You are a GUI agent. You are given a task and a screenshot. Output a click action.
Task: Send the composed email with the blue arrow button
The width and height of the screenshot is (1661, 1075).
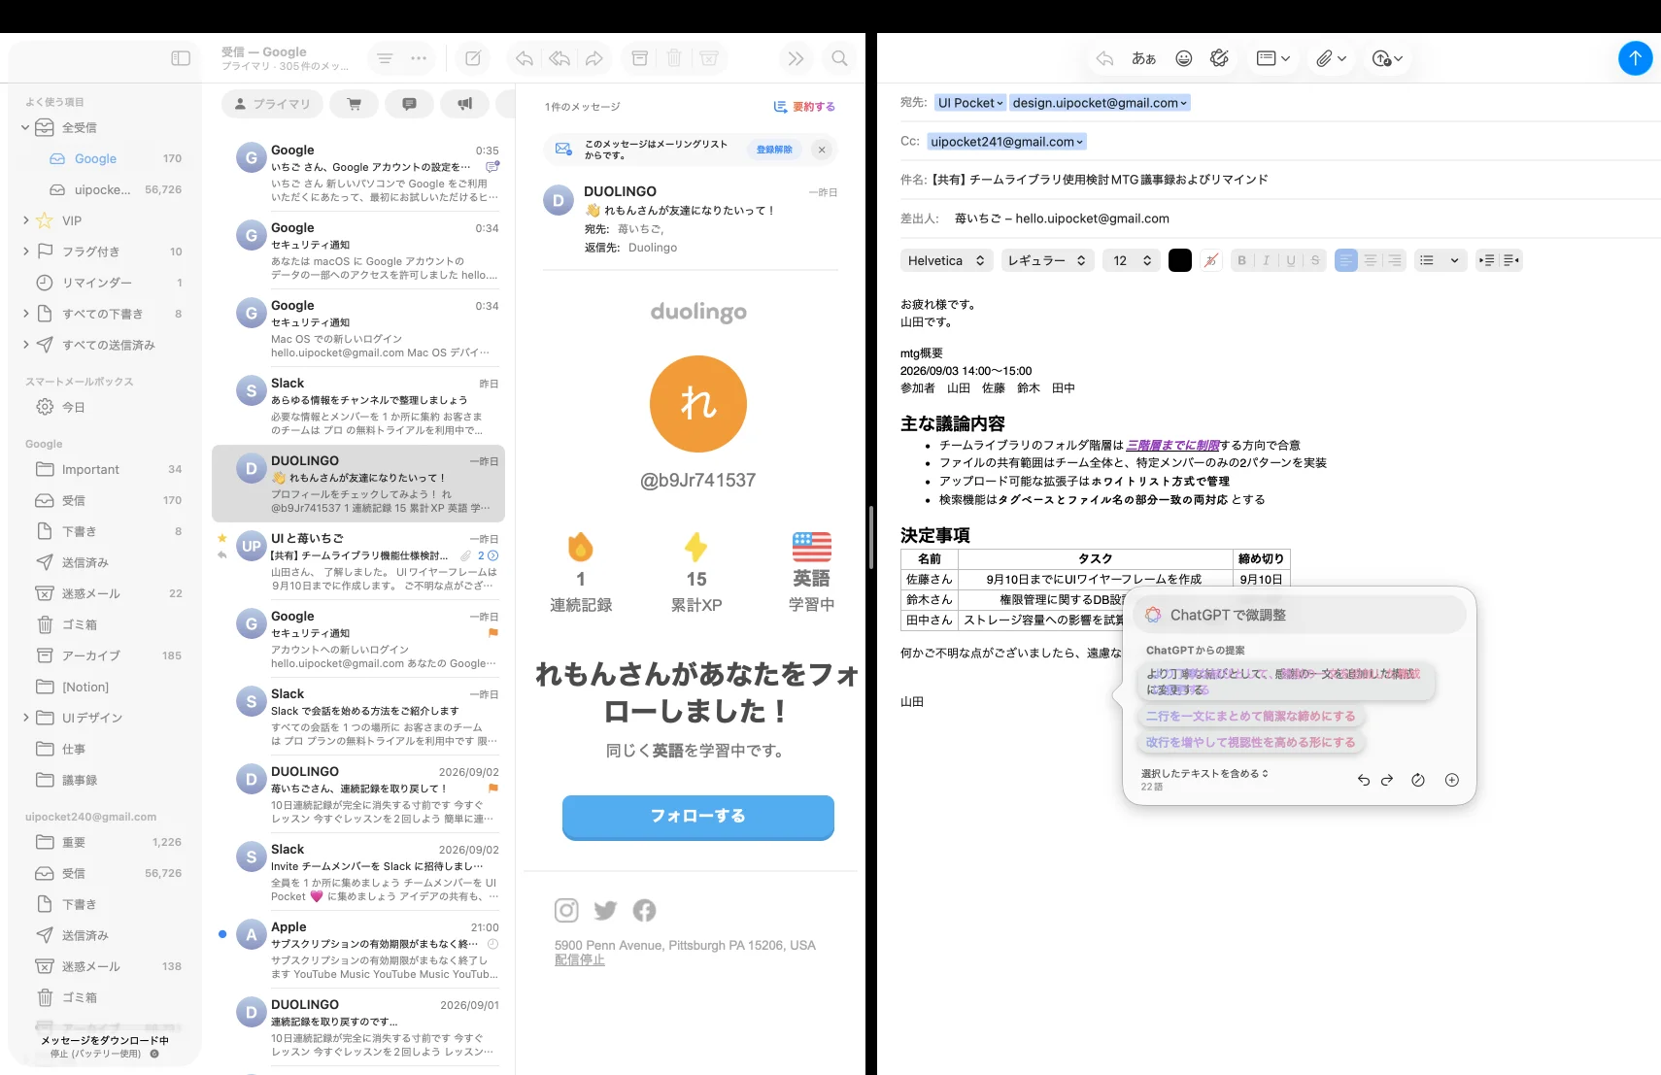(1635, 58)
